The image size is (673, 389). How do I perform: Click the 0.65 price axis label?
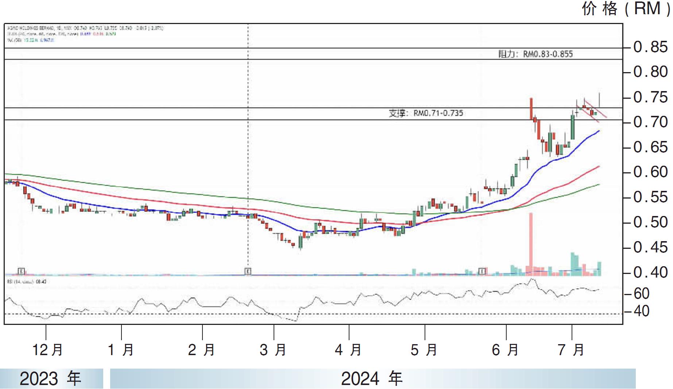click(650, 147)
